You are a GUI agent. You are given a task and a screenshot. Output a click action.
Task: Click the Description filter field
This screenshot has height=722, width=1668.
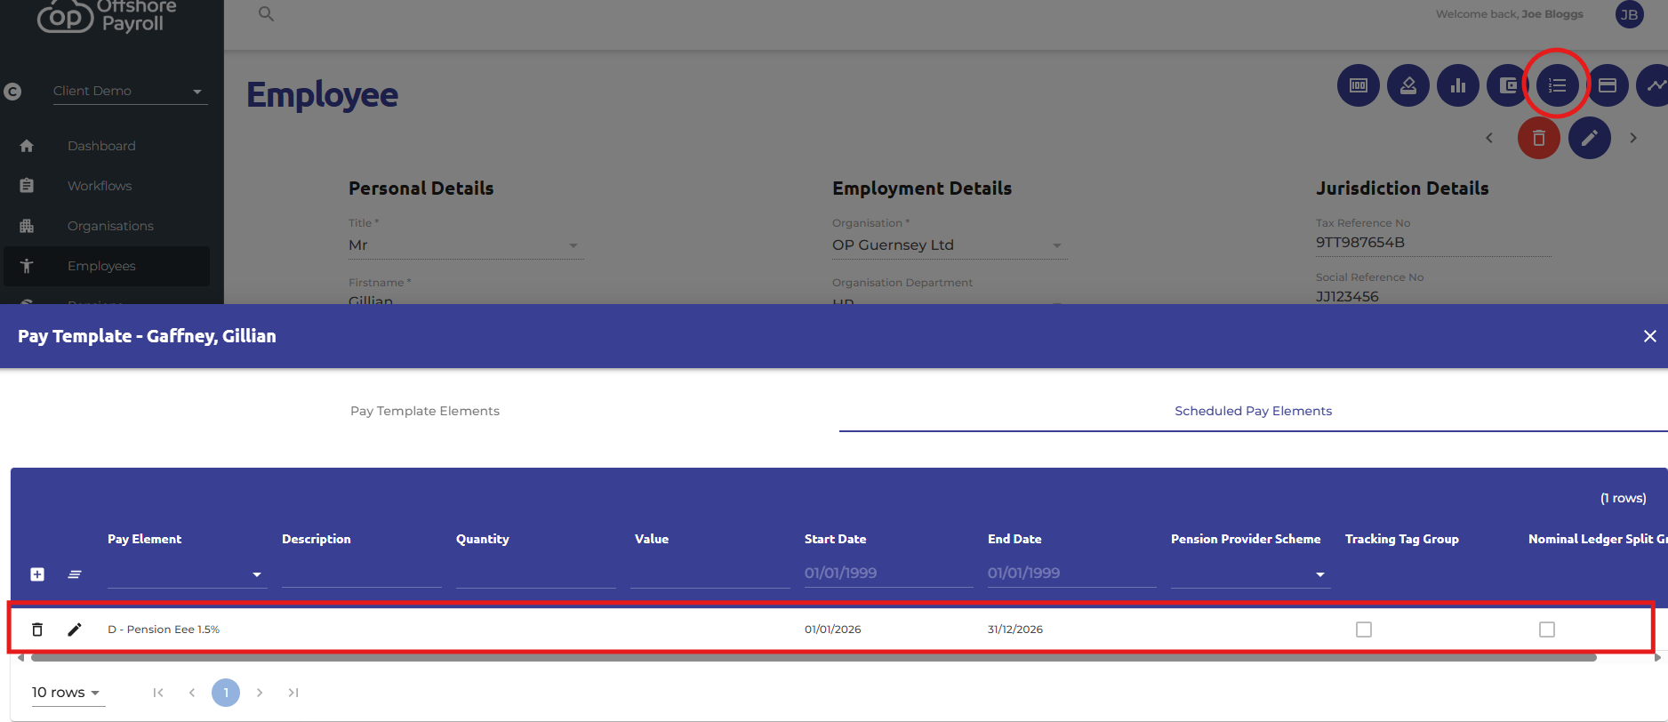(x=361, y=574)
